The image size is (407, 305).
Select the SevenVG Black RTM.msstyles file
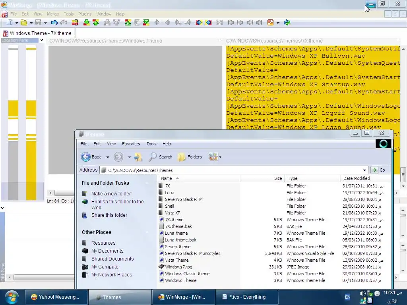point(192,253)
